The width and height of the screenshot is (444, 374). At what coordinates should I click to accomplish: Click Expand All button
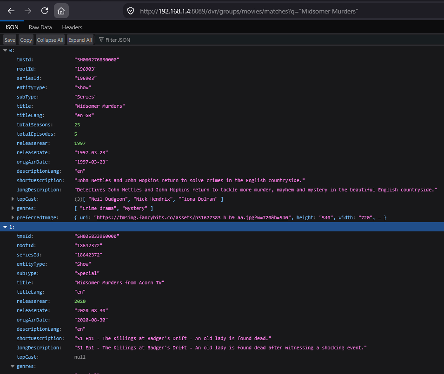(80, 40)
